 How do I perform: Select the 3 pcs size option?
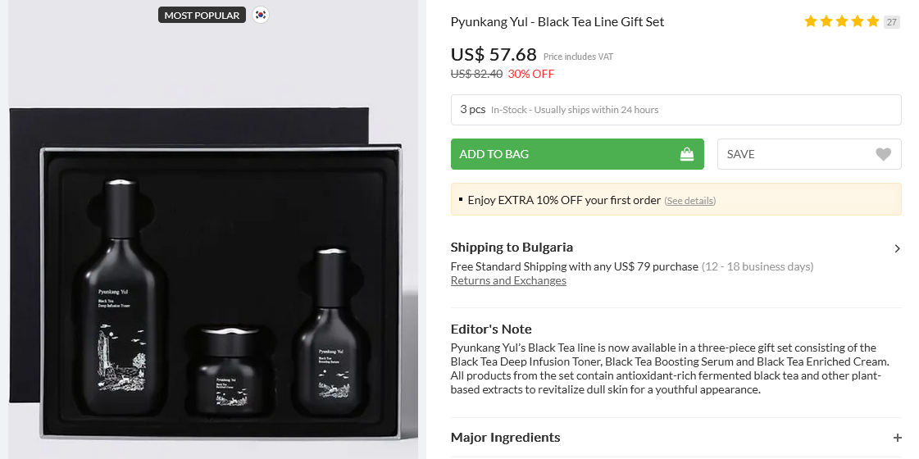[676, 110]
